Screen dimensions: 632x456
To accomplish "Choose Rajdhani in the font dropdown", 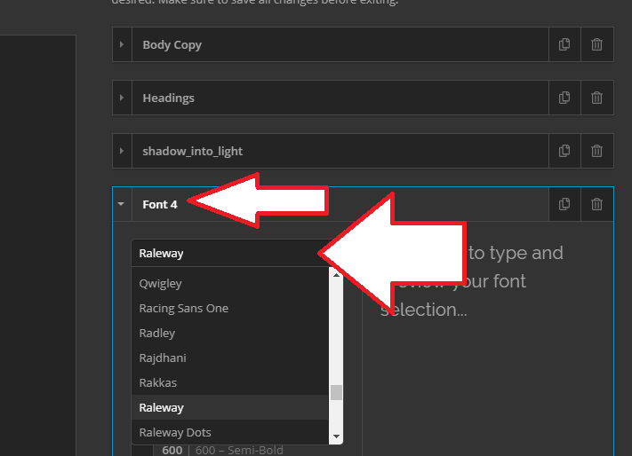I will (x=230, y=358).
